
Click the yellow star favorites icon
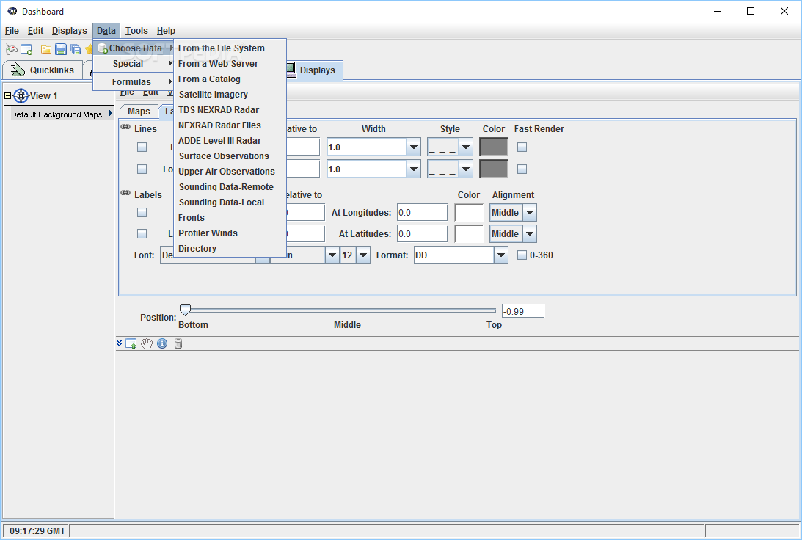tap(89, 50)
